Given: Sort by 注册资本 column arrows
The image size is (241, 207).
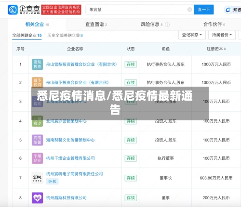Looking at the screenshot, I should tap(225, 49).
